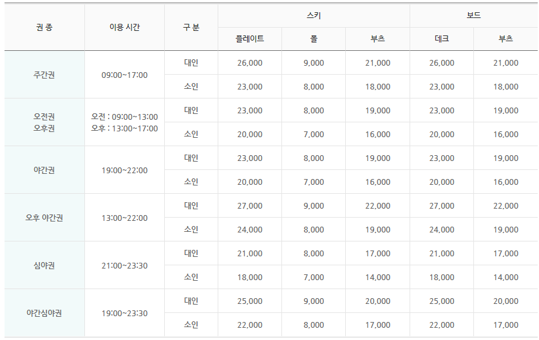Select 오후 야간권 대인 데크 price 27,000
Image resolution: width=539 pixels, height=340 pixels.
point(442,205)
